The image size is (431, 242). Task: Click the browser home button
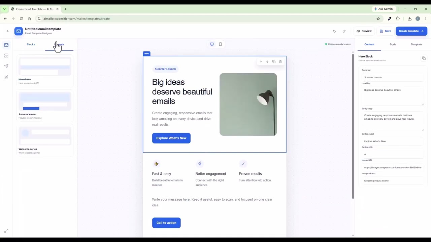coord(29,18)
